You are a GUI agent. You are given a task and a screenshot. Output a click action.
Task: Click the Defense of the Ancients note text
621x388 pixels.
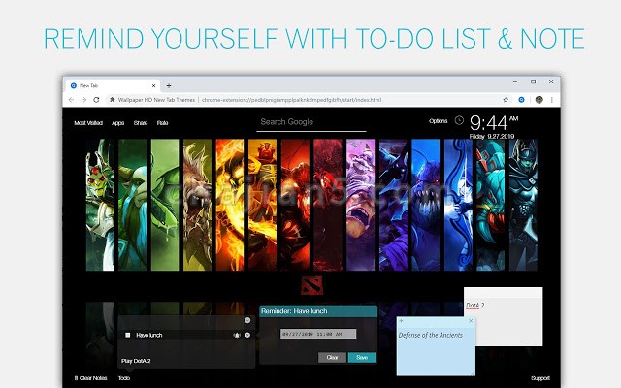pyautogui.click(x=431, y=335)
